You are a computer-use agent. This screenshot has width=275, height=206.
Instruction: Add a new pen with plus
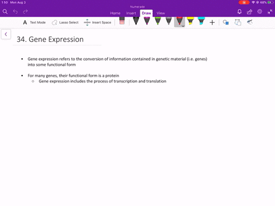pyautogui.click(x=212, y=22)
